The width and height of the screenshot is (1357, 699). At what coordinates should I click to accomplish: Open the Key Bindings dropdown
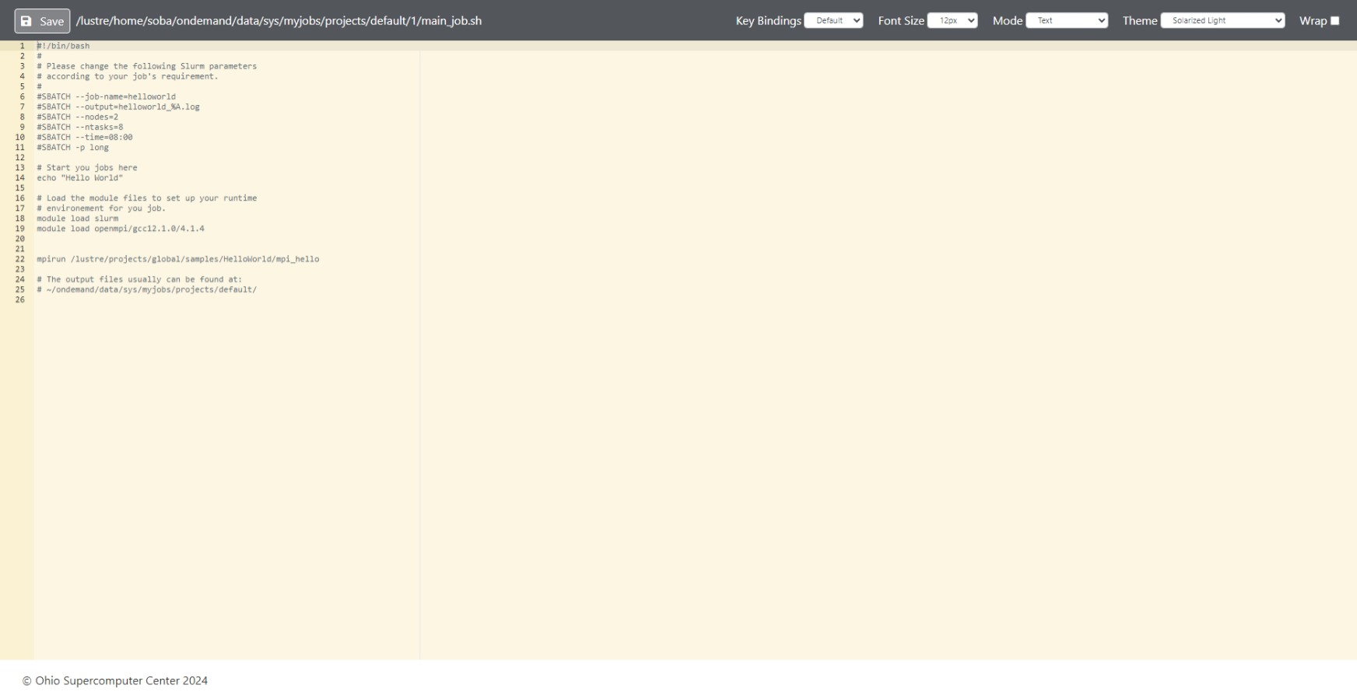coord(833,21)
